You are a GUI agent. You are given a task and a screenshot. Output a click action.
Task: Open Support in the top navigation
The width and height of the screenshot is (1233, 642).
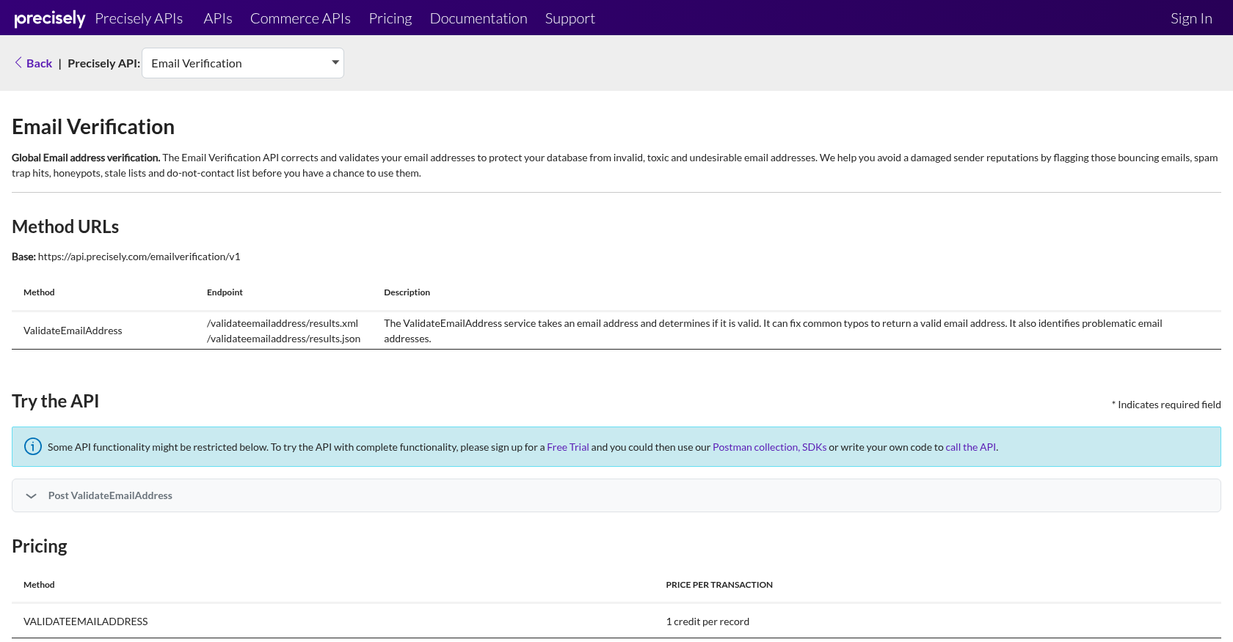(570, 18)
